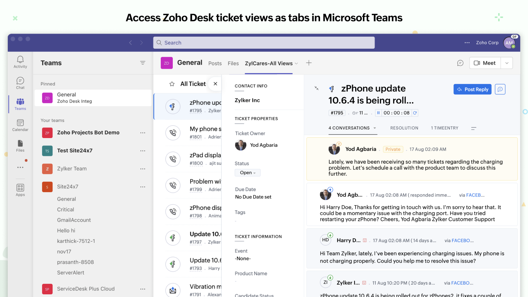Screen dimensions: 528x297
Task: Expand the ZylCares-All Views tab chevron
Action: point(296,63)
